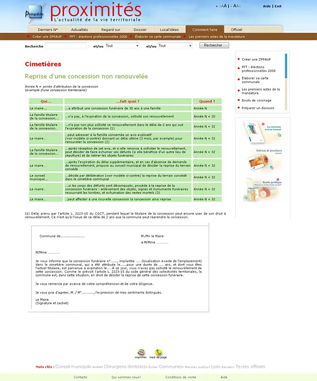Increase text size with the + AAA control
This screenshot has height=381, width=317.
(221, 6)
